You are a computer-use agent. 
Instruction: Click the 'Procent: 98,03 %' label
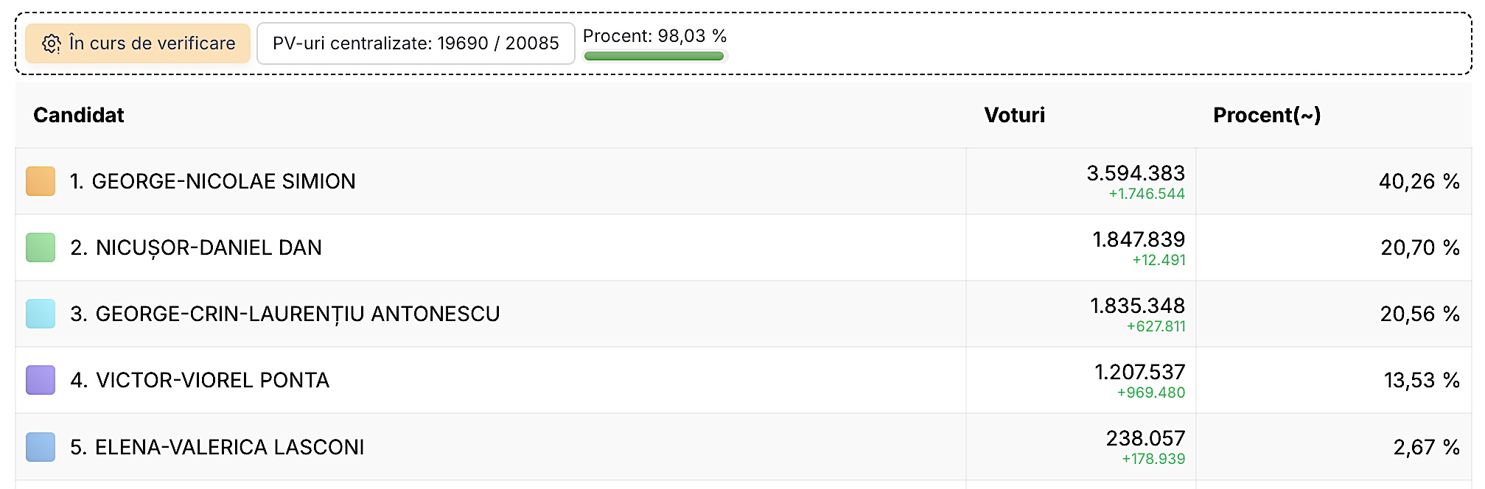(x=654, y=36)
